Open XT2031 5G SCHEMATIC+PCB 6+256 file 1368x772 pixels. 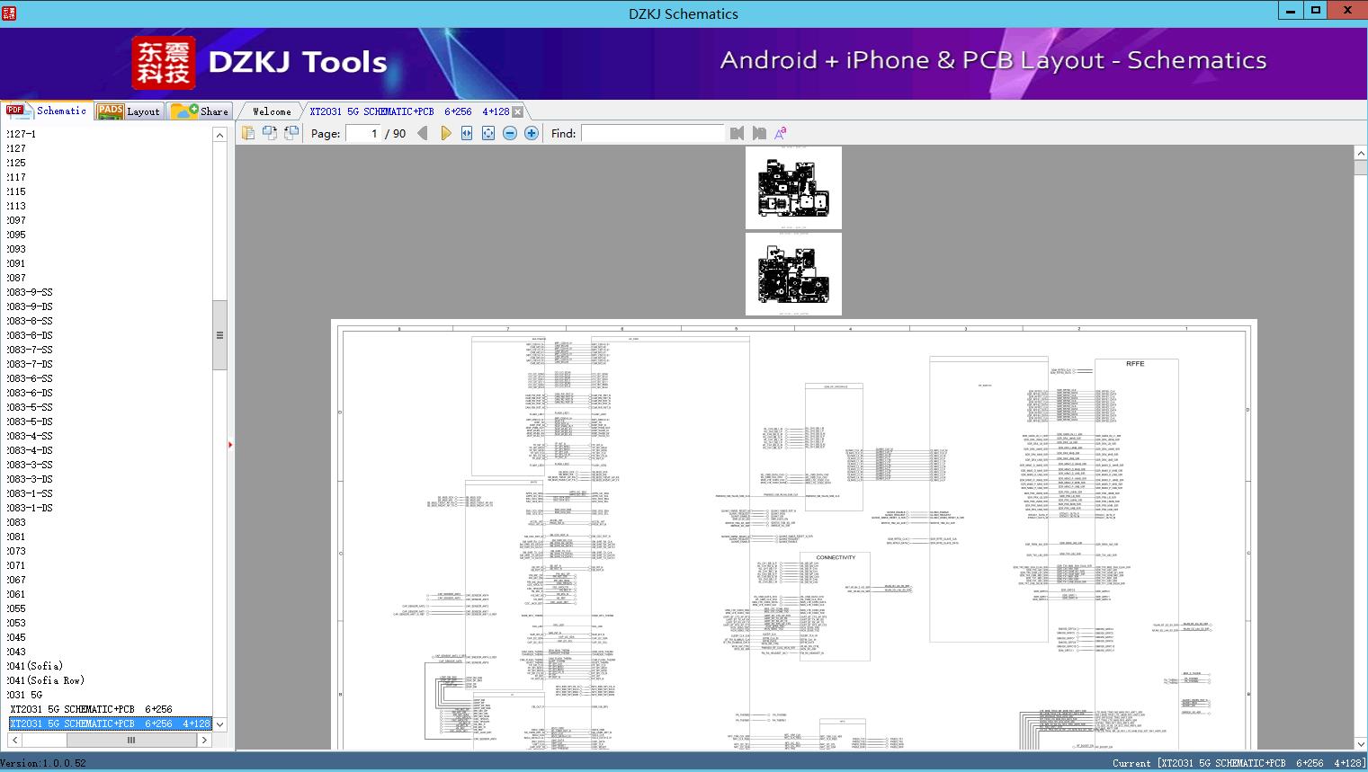point(91,709)
